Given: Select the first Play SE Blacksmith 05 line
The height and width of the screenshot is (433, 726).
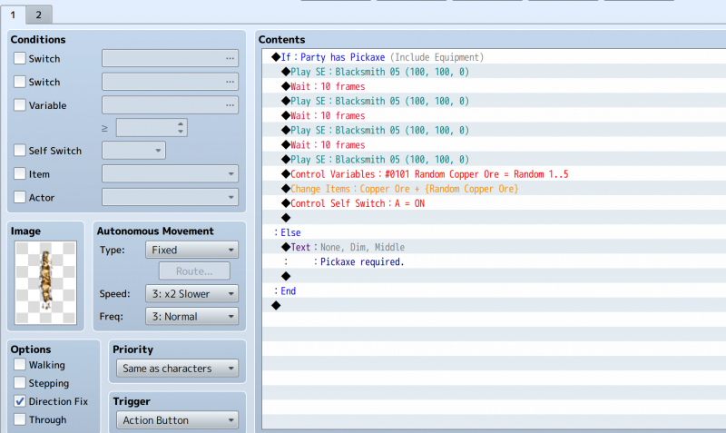Looking at the screenshot, I should point(494,72).
